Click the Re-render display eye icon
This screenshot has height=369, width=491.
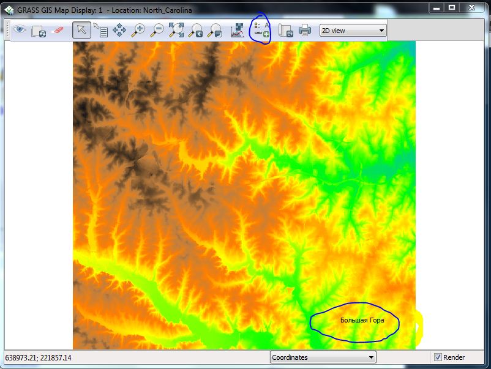pyautogui.click(x=19, y=29)
